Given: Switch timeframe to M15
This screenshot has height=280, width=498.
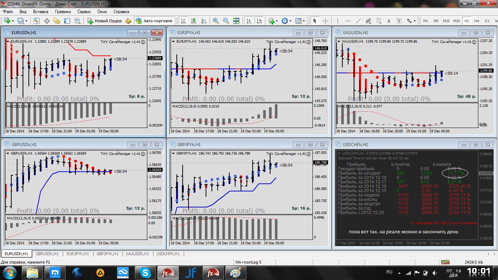Looking at the screenshot, I should point(446,21).
